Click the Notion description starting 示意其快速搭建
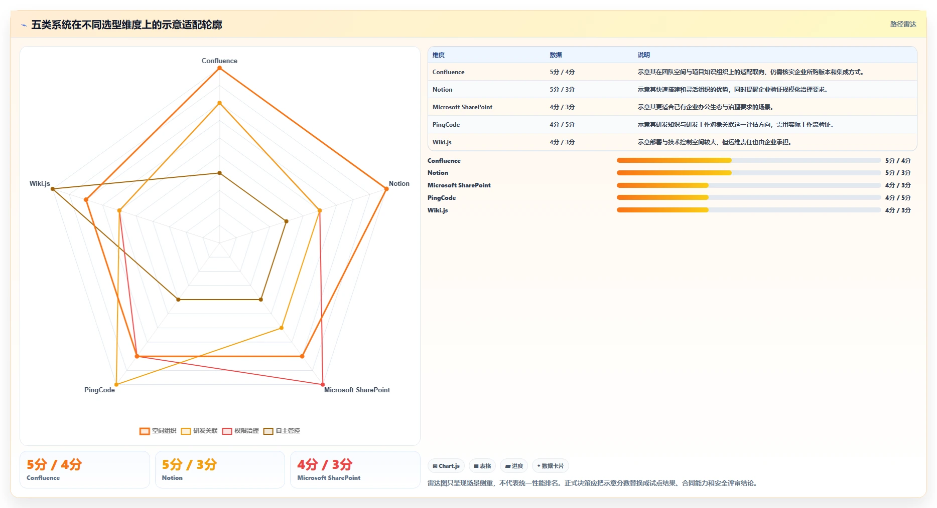The image size is (937, 508). click(x=733, y=90)
